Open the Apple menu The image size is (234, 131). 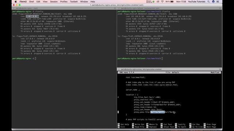coord(15,1)
